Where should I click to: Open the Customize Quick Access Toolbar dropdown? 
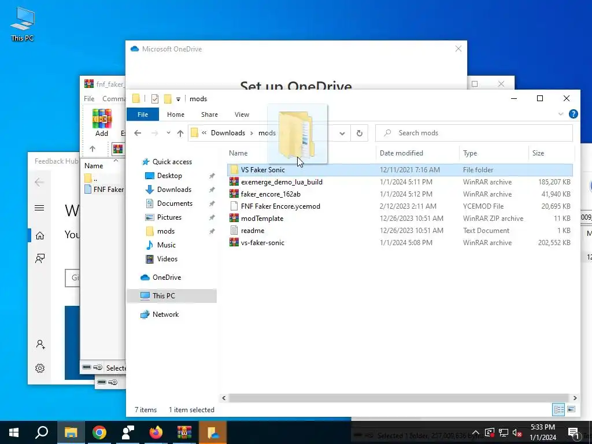[x=178, y=99]
